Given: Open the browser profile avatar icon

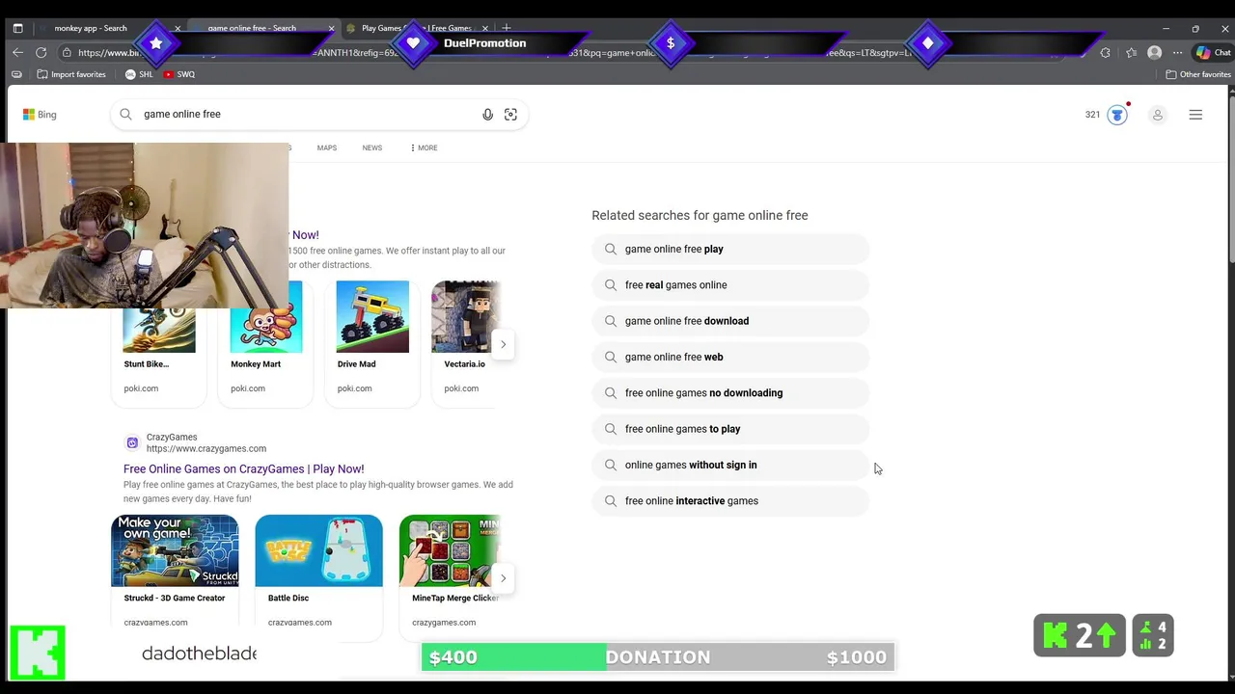Looking at the screenshot, I should [x=1154, y=52].
